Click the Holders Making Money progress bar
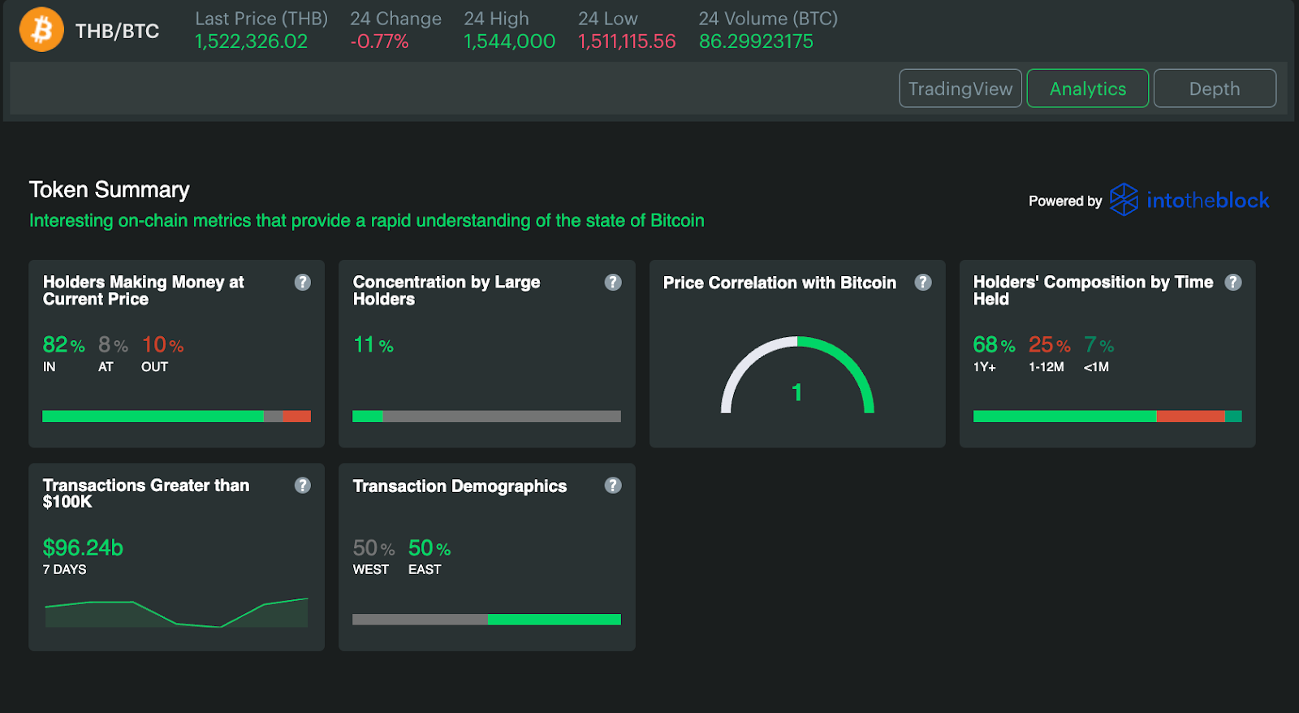The width and height of the screenshot is (1299, 713). pyautogui.click(x=176, y=417)
